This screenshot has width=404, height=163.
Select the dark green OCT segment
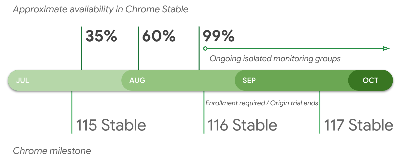[370, 80]
